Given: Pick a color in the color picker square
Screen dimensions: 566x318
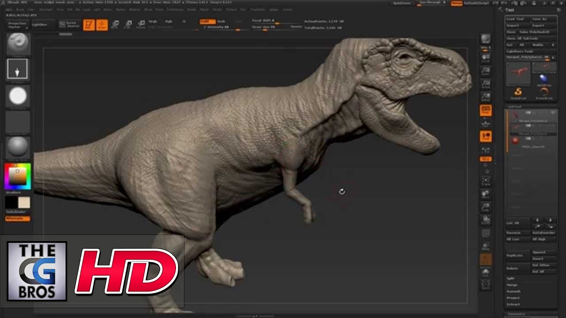Looking at the screenshot, I should pyautogui.click(x=18, y=176).
